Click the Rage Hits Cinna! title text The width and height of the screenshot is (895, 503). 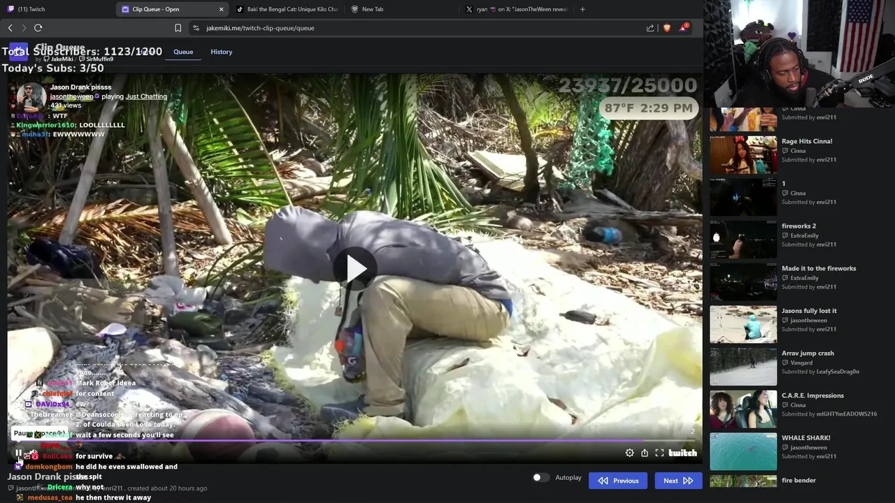(807, 141)
